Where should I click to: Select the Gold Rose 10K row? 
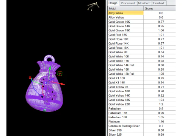tap(142, 39)
